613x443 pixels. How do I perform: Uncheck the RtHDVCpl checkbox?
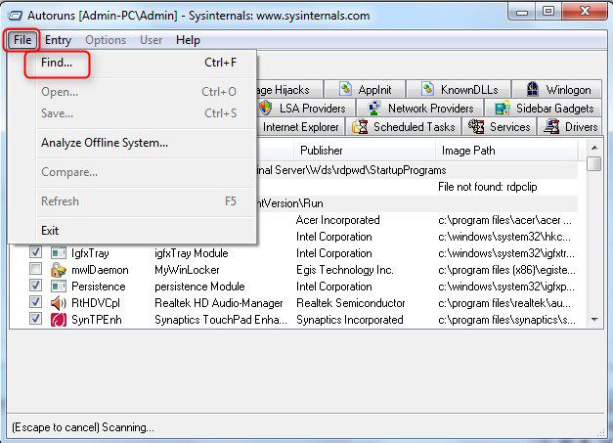[x=35, y=302]
